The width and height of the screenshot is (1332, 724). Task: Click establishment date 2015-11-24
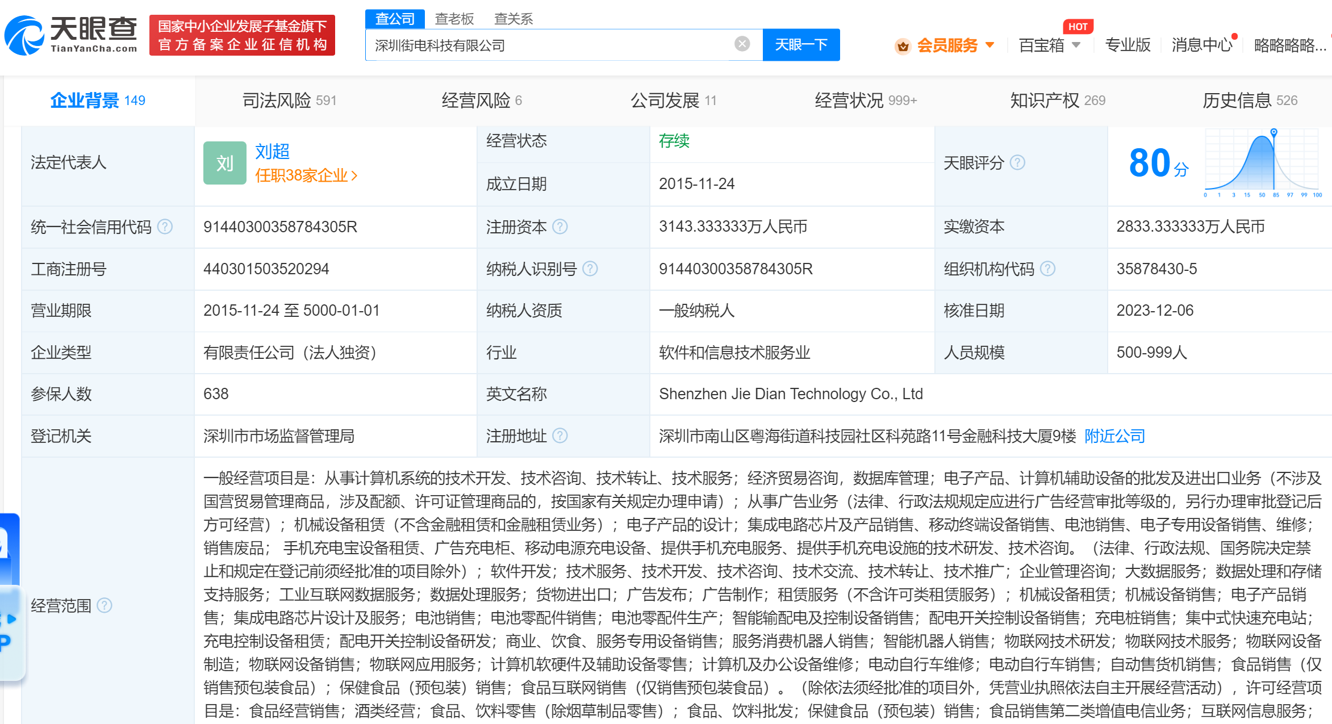coord(696,184)
